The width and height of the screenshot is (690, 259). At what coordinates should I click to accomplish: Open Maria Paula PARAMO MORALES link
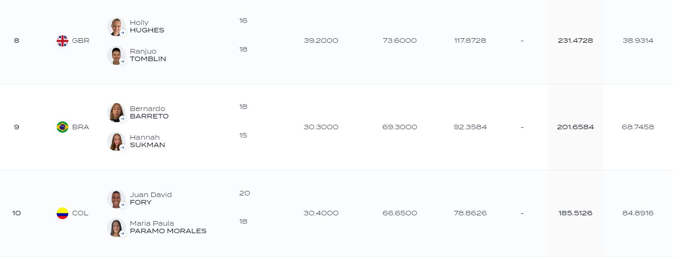[168, 227]
